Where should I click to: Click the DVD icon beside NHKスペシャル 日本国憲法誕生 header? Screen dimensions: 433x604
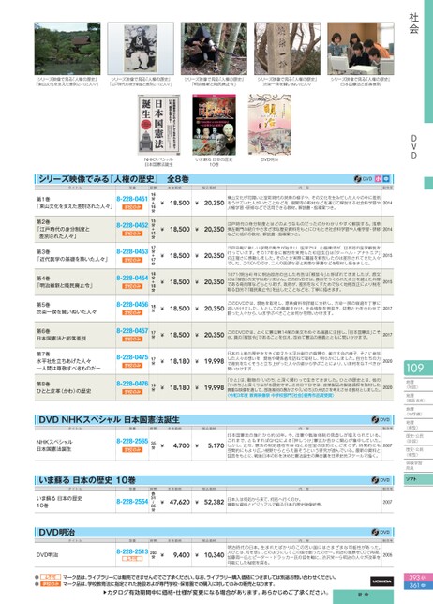(381, 419)
